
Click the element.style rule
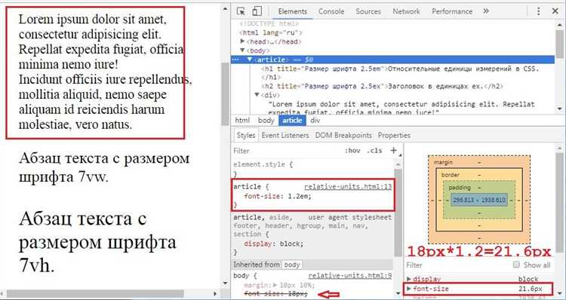[x=263, y=164]
